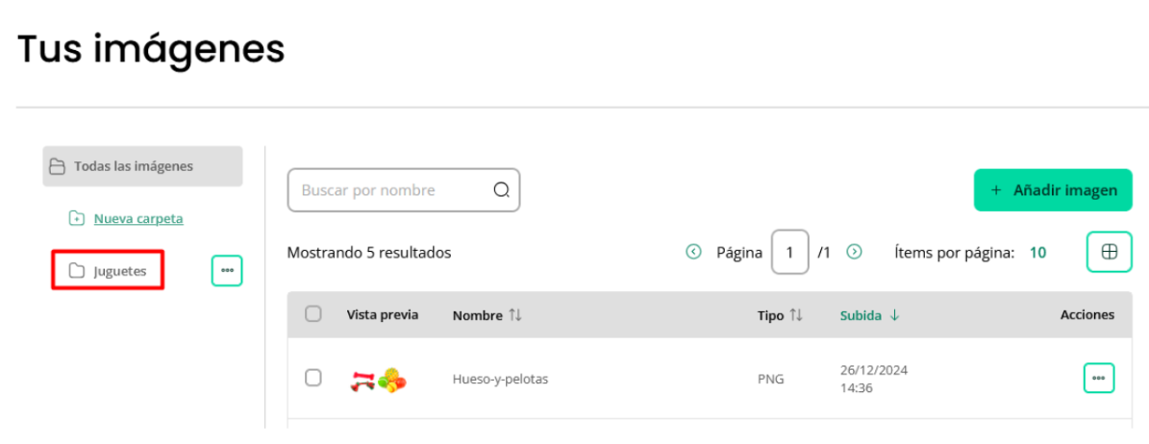1149x444 pixels.
Task: Open the Juguetes folder options menu
Action: [x=227, y=270]
